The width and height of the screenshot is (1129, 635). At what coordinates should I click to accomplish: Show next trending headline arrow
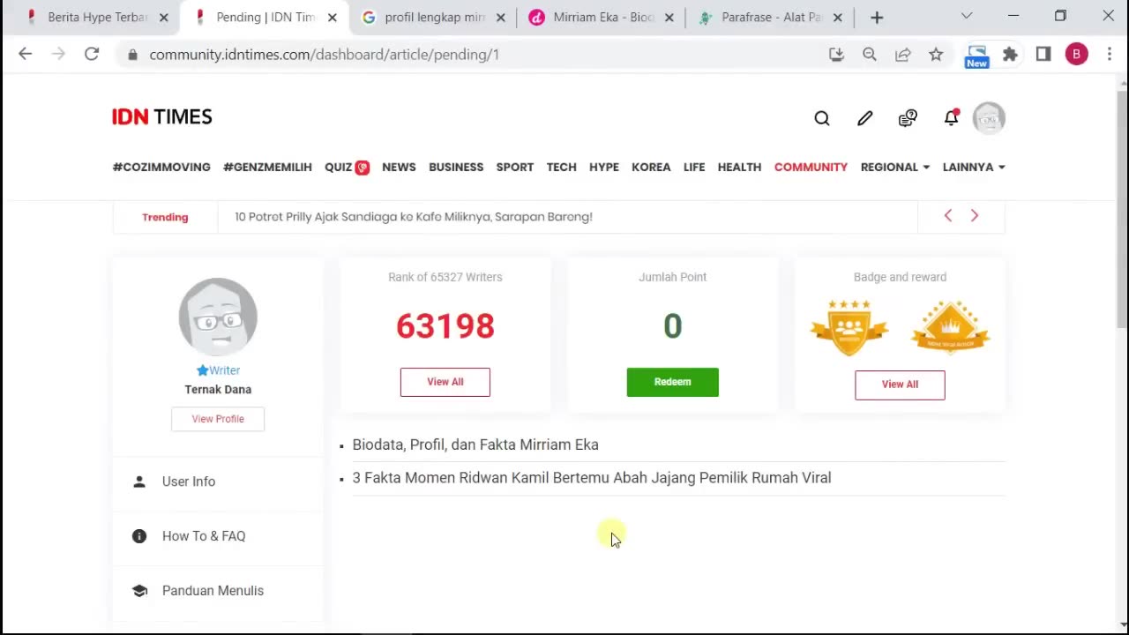pos(975,216)
